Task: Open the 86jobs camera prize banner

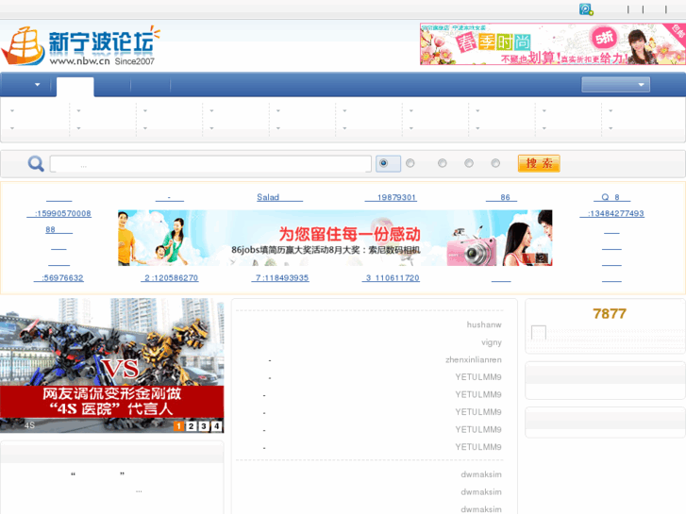Action: tap(335, 238)
